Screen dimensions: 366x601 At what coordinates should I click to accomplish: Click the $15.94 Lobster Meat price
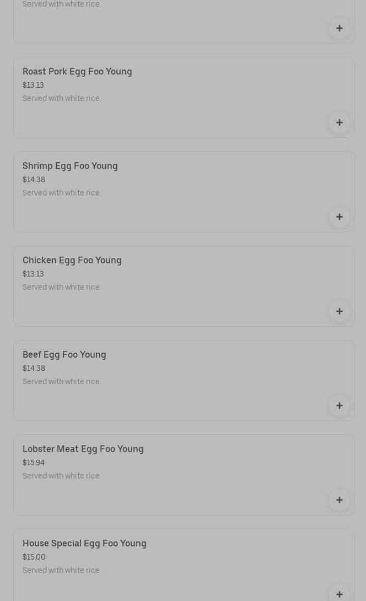click(x=34, y=462)
